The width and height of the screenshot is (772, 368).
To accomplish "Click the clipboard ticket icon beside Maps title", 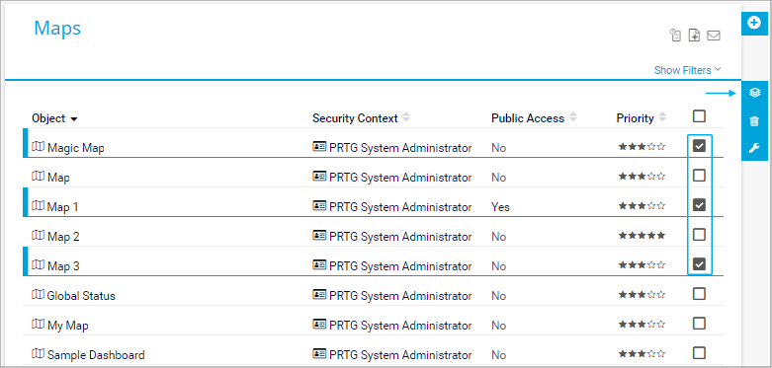I will click(675, 36).
